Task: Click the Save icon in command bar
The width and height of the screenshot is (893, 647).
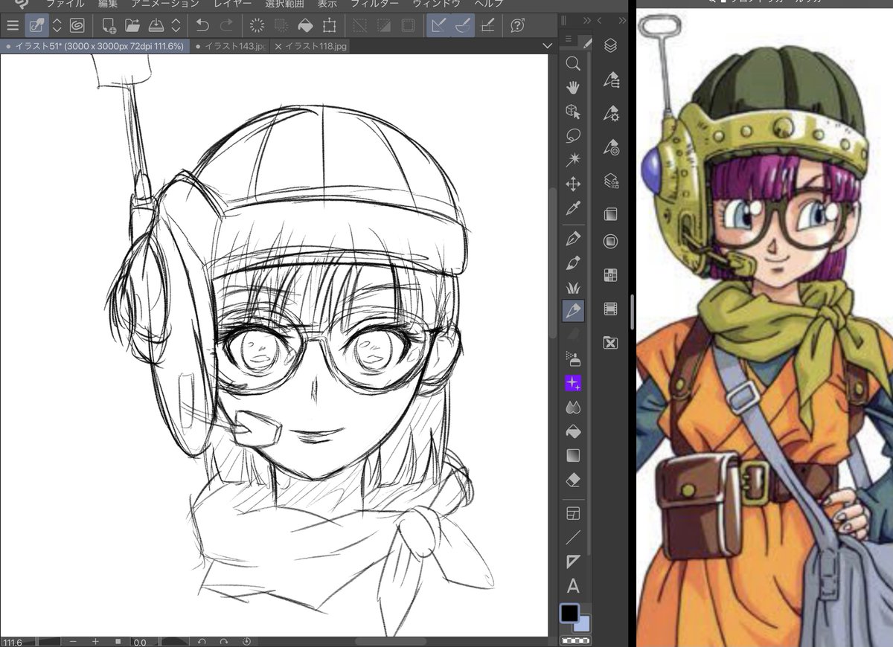Action: 156,25
